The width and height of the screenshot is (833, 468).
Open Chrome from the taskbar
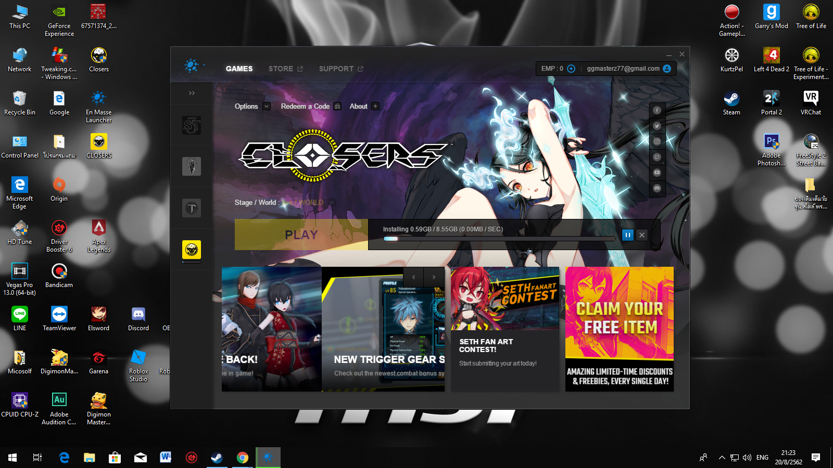243,458
